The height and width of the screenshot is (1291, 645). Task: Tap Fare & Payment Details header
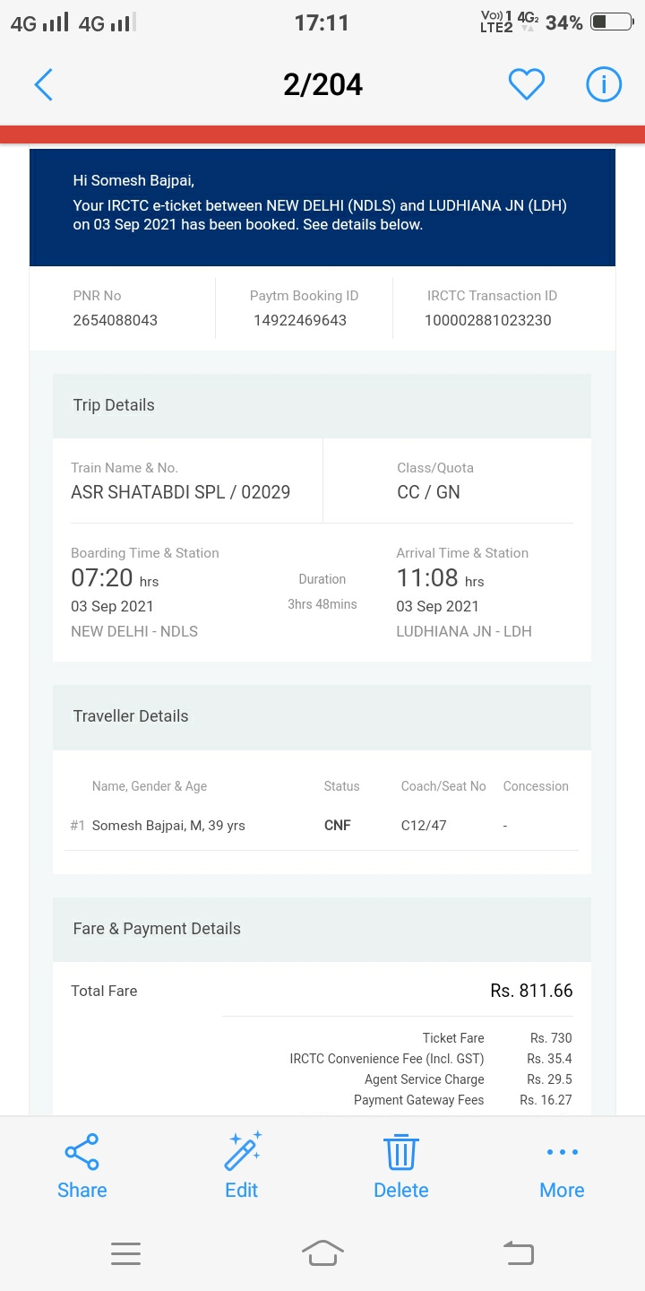(x=322, y=929)
